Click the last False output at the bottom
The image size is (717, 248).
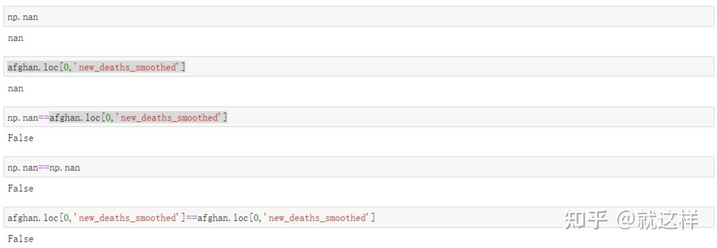pyautogui.click(x=20, y=239)
